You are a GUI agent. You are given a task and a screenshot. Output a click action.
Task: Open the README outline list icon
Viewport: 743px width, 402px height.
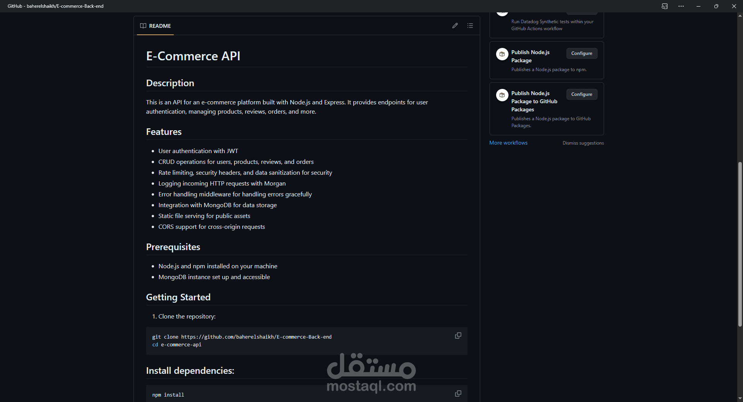pyautogui.click(x=470, y=26)
